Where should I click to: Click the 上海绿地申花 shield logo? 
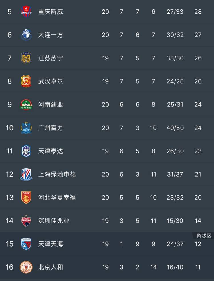point(26,174)
